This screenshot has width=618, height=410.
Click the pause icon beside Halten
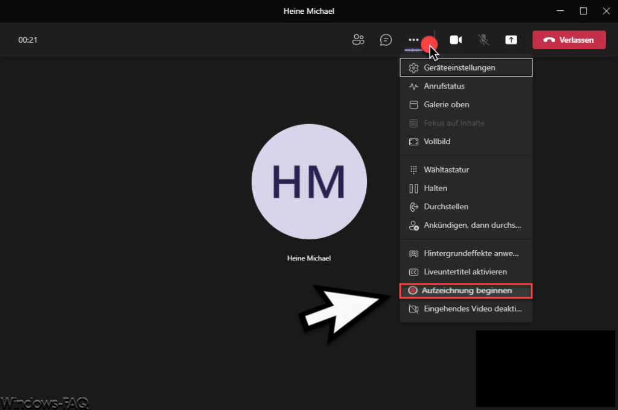point(413,189)
